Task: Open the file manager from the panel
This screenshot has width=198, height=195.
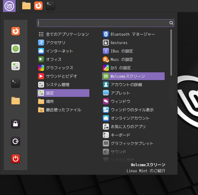Action: (x=26, y=6)
